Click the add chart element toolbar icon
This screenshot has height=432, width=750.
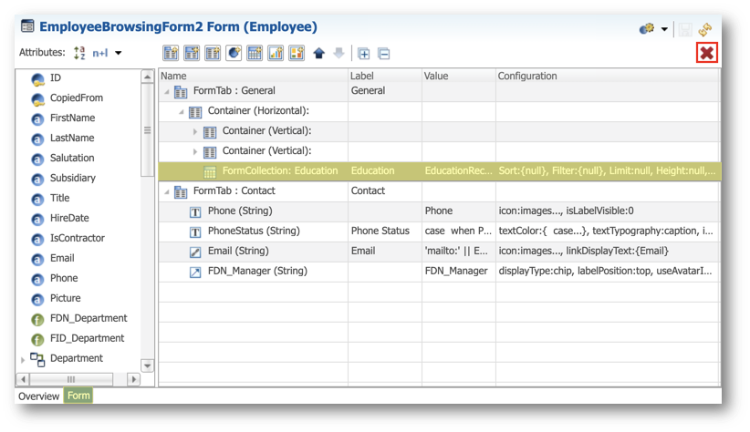click(276, 53)
